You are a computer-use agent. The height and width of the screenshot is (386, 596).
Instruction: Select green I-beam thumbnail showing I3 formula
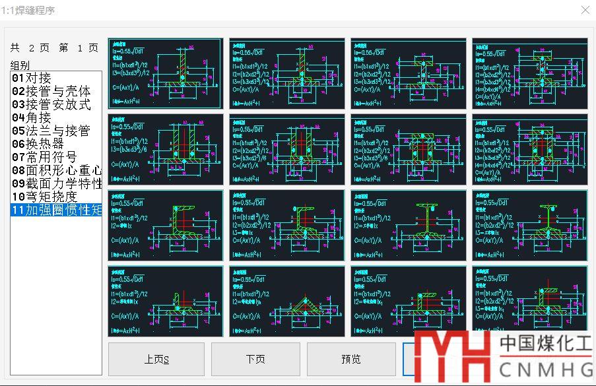(x=530, y=225)
